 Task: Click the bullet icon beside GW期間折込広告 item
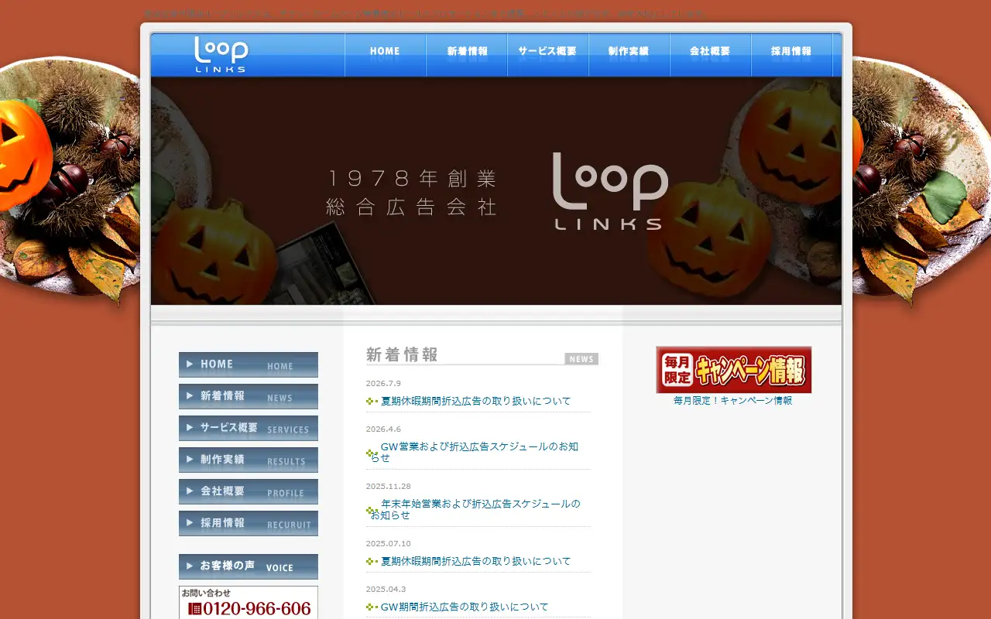[372, 607]
